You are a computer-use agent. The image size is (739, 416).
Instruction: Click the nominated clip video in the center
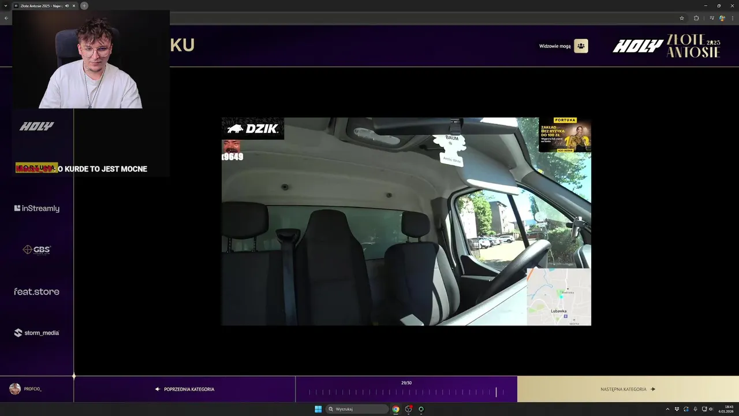point(406,221)
